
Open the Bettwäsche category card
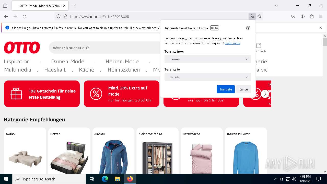(202, 151)
